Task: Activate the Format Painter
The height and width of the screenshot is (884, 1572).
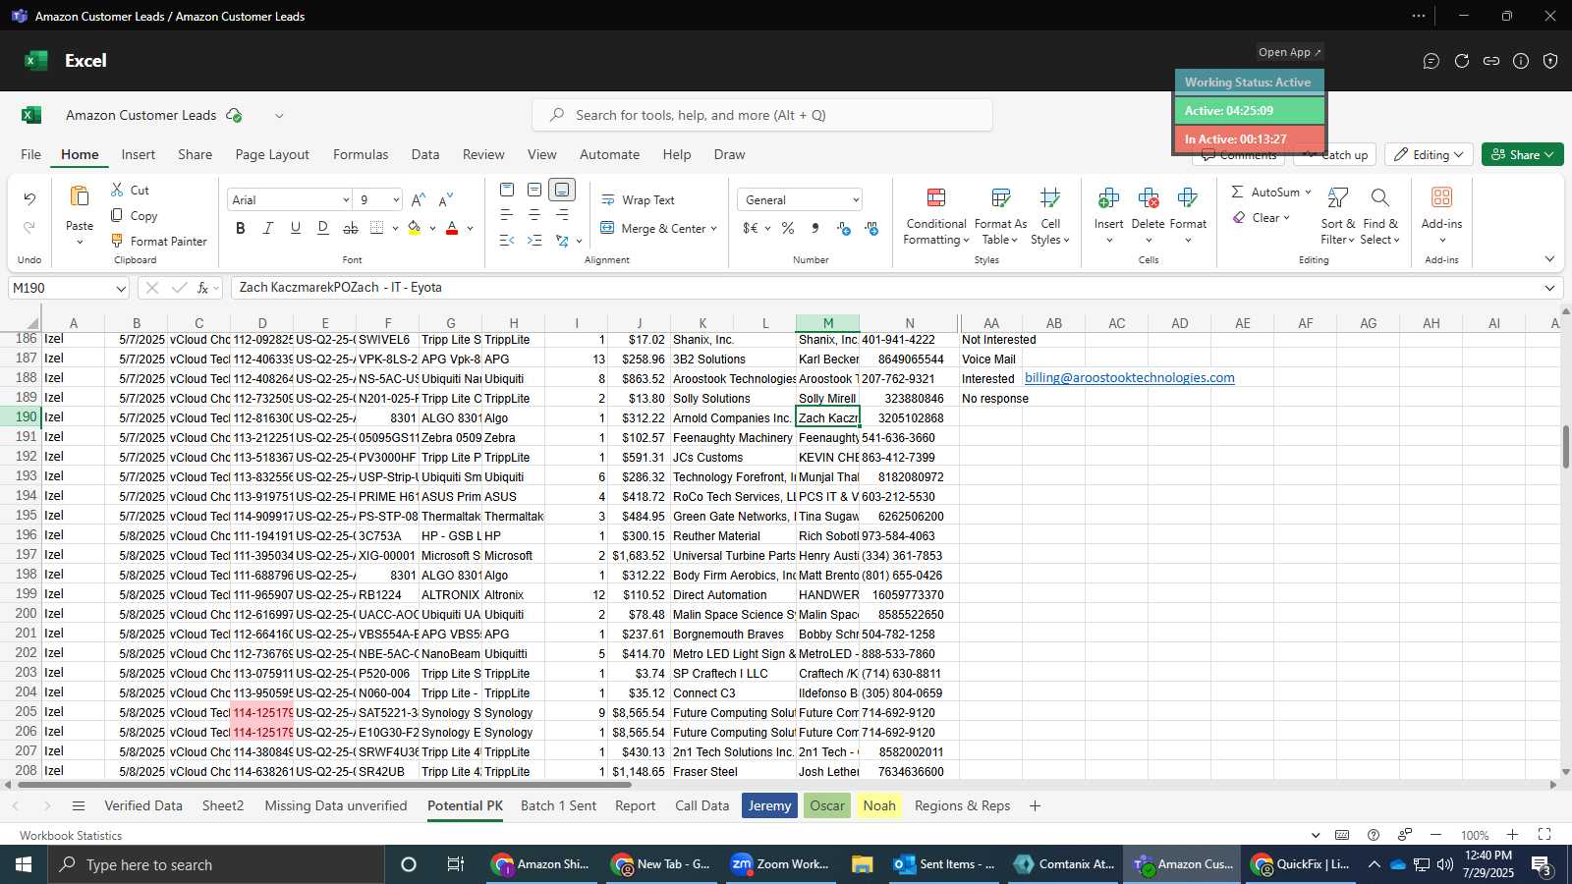Action: point(158,241)
